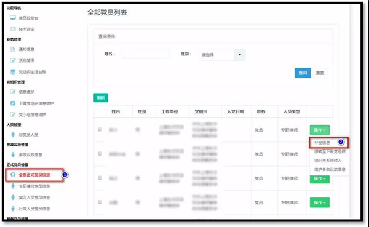Click the 信息维护 pencil icon
The width and height of the screenshot is (369, 227).
tap(13, 92)
